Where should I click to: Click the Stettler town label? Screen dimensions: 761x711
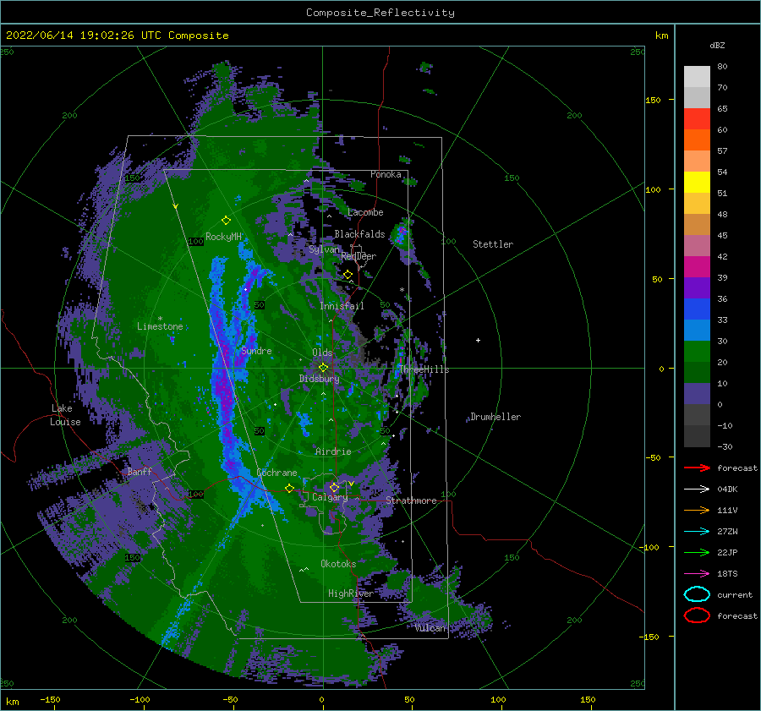tap(493, 244)
